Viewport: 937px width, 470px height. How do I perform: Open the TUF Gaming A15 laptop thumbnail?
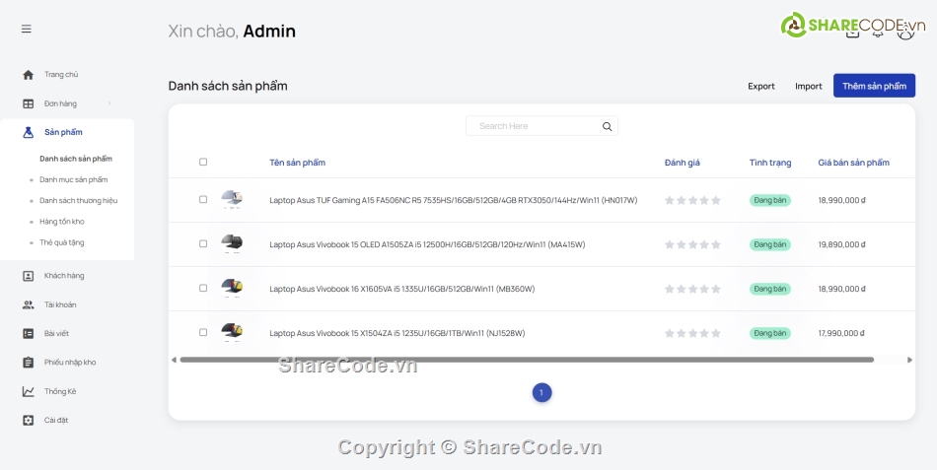pyautogui.click(x=232, y=199)
